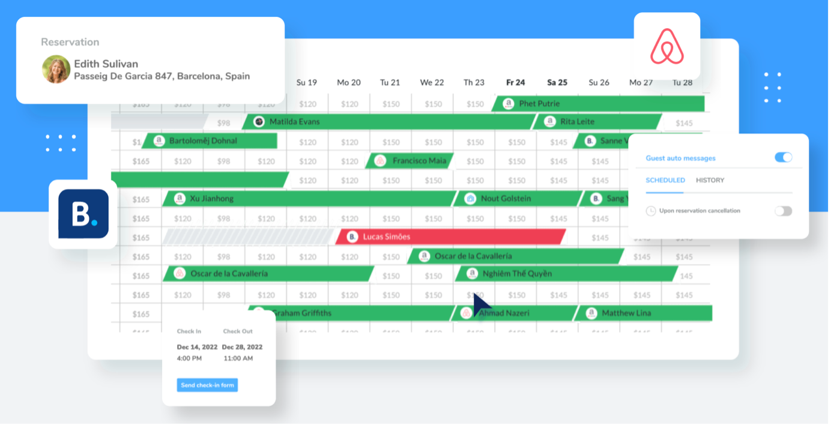Select the Sa 25 date column header
The image size is (831, 425).
tap(557, 82)
